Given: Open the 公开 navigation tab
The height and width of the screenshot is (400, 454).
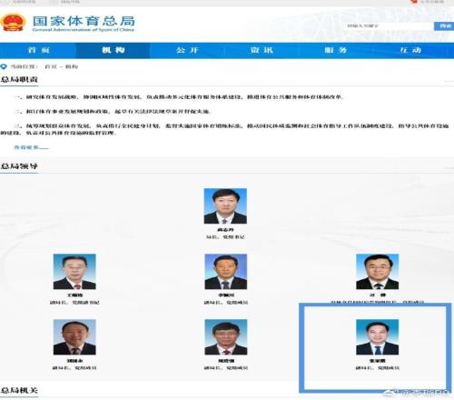Looking at the screenshot, I should coord(187,50).
